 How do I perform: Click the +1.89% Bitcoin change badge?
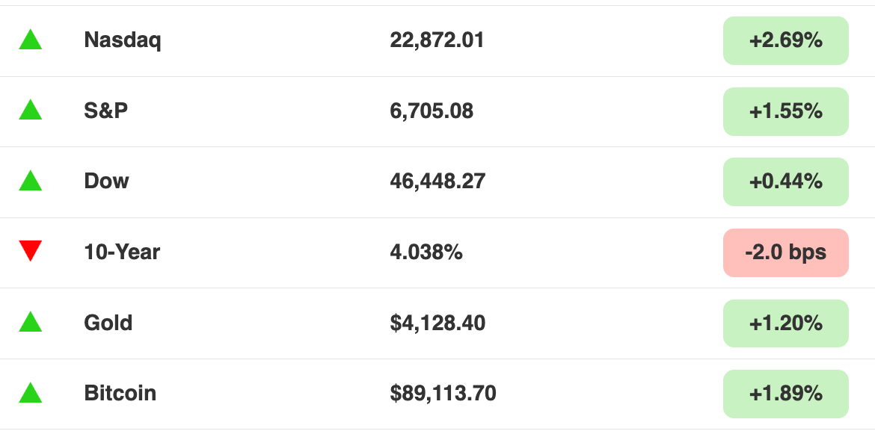click(786, 394)
